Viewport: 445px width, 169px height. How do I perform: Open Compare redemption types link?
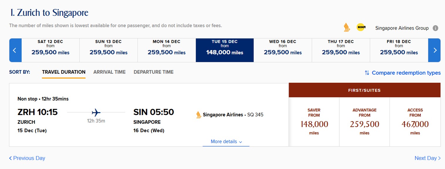point(402,73)
